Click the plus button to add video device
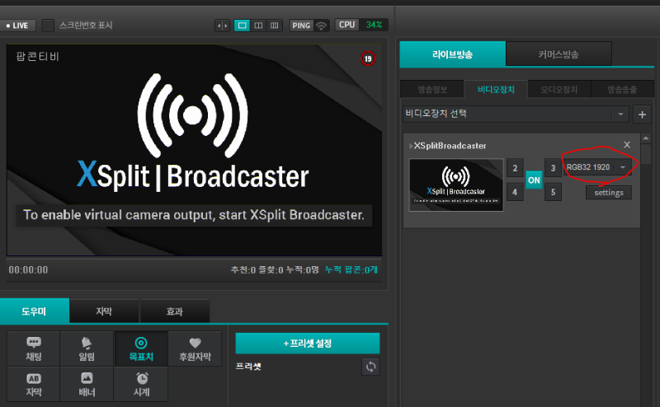The height and width of the screenshot is (407, 660). (x=643, y=115)
